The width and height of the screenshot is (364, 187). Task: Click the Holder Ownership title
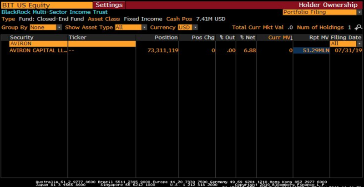pos(328,5)
